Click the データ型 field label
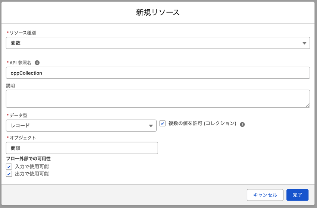Image resolution: width=317 pixels, height=208 pixels. tap(18, 116)
